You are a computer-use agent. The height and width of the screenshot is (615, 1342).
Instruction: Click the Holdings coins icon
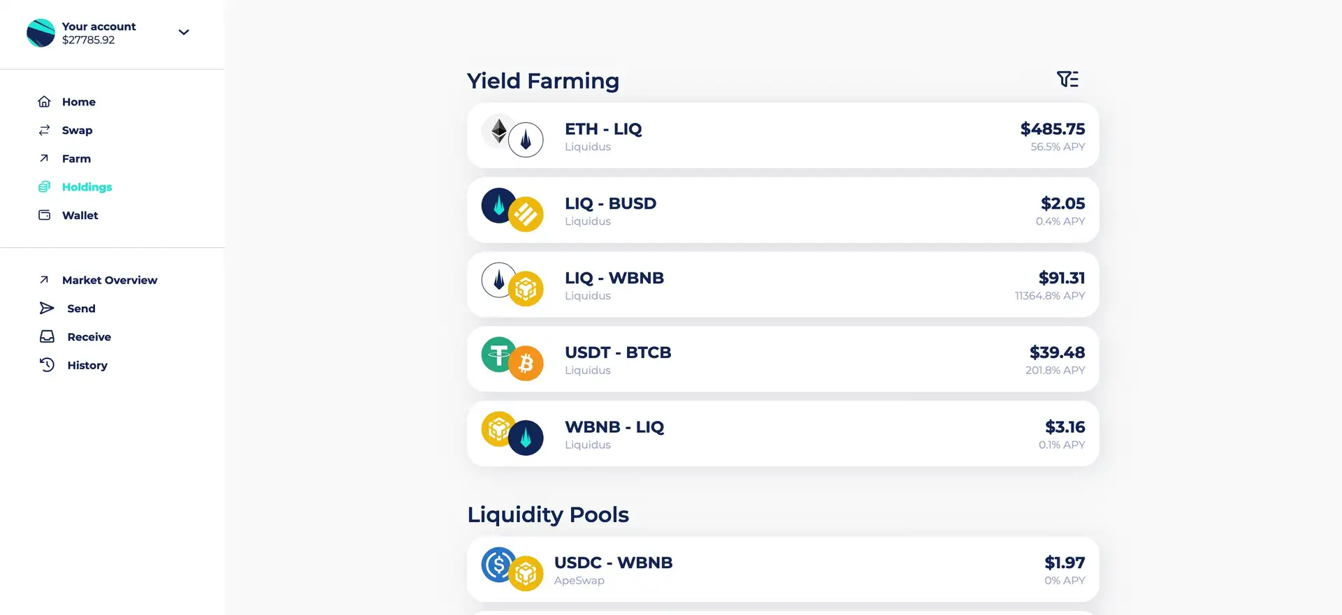pos(44,187)
